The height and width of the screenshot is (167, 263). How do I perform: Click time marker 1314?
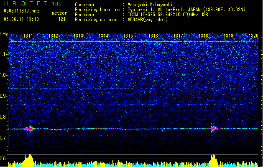(104, 36)
